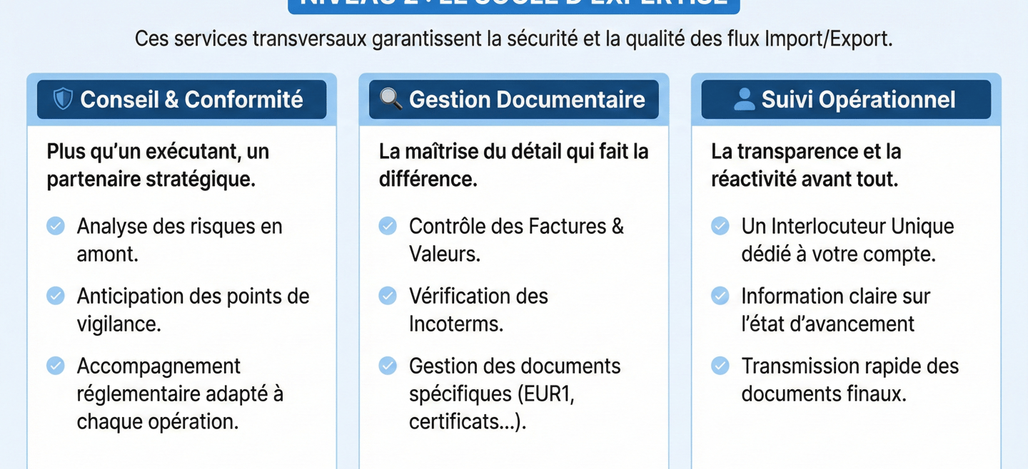Click checkmark beside Gestion des documents spécifiques
Screen dimensions: 1028x469
click(388, 366)
